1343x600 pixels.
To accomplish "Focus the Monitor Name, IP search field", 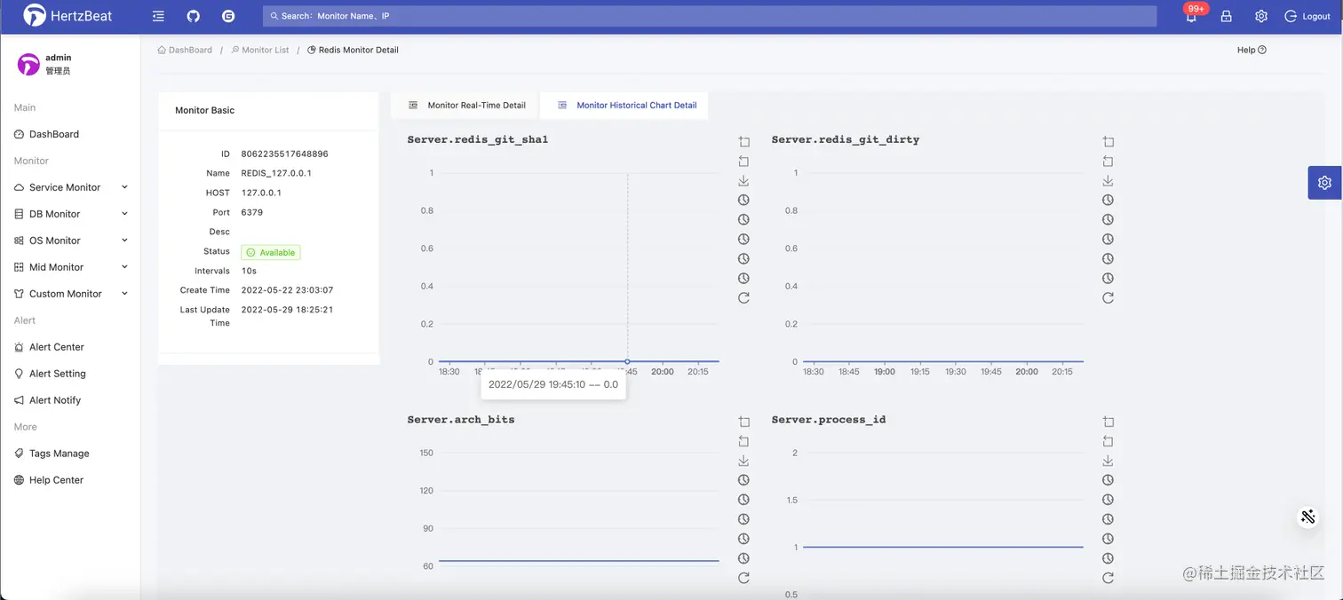I will click(710, 16).
